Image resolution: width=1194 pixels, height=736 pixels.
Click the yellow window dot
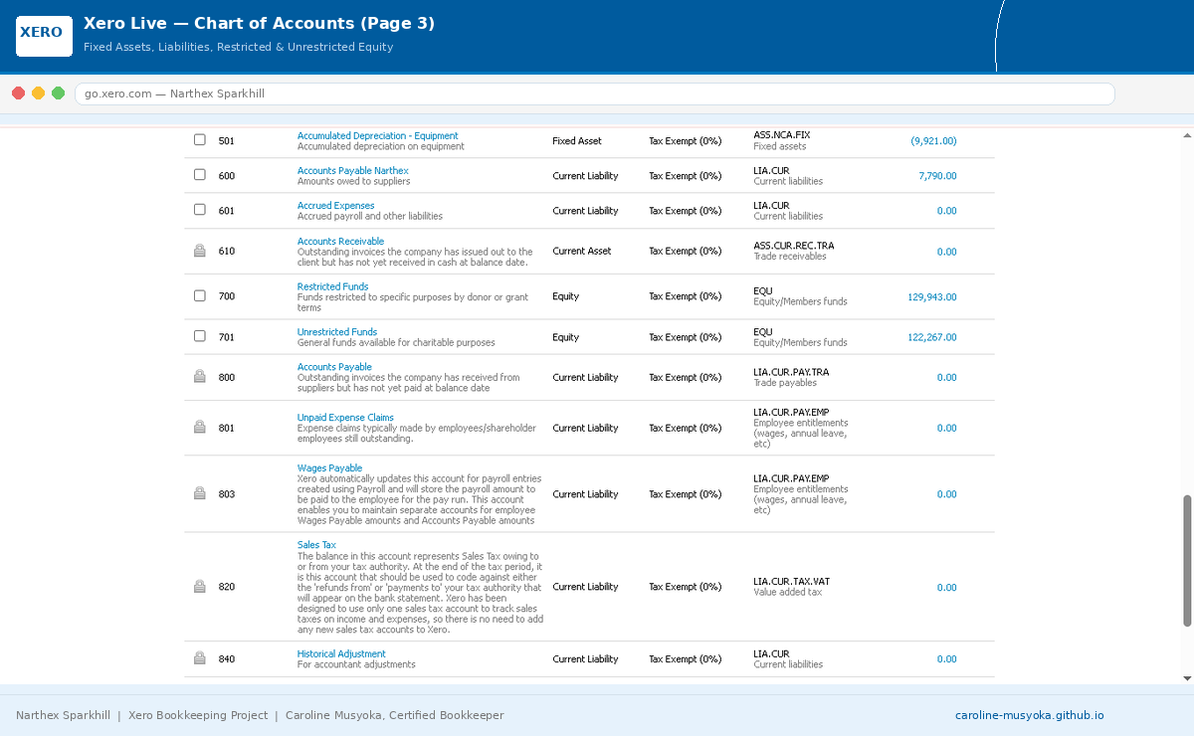click(39, 93)
